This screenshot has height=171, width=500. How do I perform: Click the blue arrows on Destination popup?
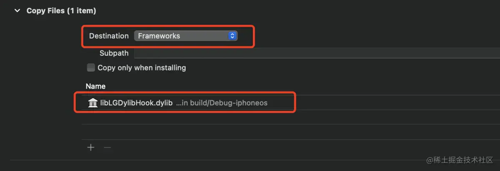pyautogui.click(x=232, y=36)
